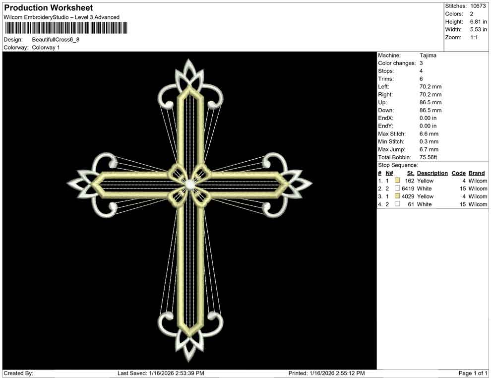Click the Last Saved timestamp
This screenshot has height=378, width=491.
coord(161,373)
